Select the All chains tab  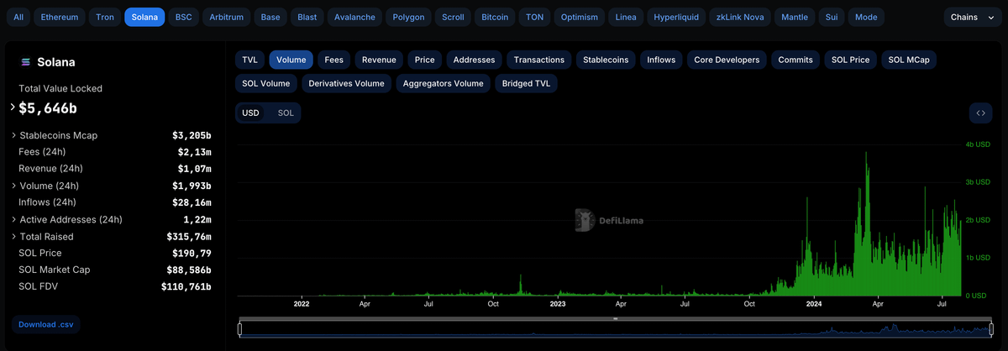pos(18,17)
